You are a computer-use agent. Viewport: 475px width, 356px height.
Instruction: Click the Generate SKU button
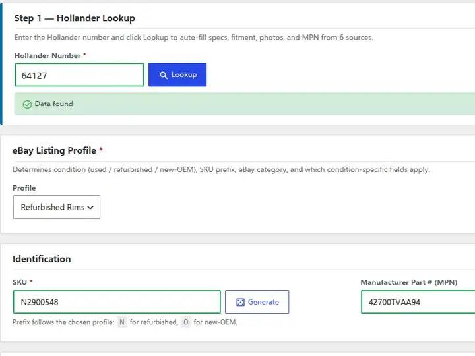point(257,302)
